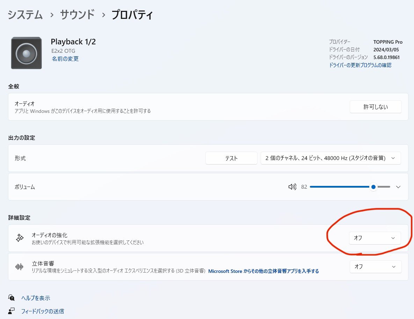Open フィードバックの送信 link
The height and width of the screenshot is (319, 414).
[43, 311]
